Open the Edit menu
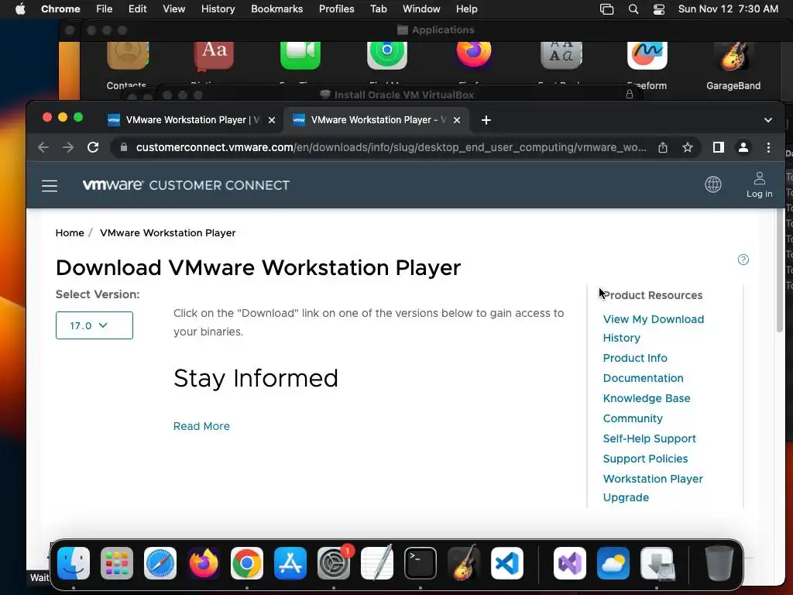793x595 pixels. [x=137, y=9]
